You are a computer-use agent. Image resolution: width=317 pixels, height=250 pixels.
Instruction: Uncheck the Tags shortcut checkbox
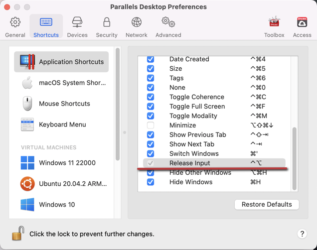[151, 78]
